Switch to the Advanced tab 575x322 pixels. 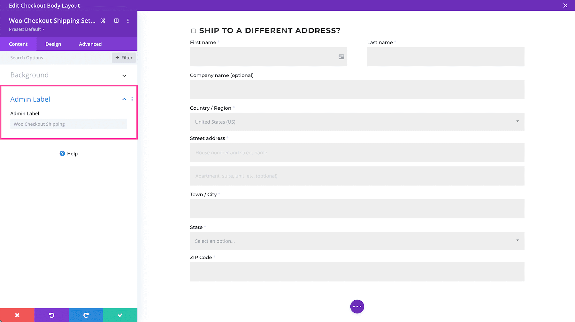coord(90,44)
